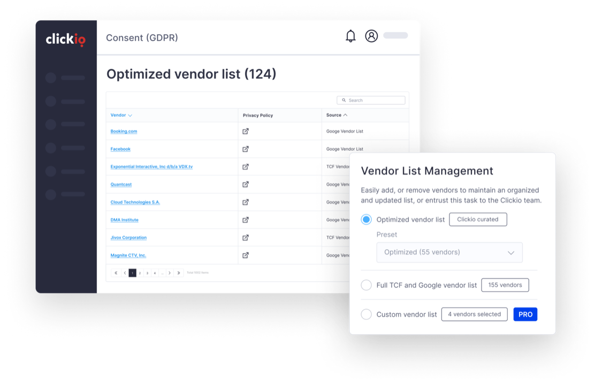595x385 pixels.
Task: Click Facebook row's Googe Vendor List source
Action: click(345, 149)
